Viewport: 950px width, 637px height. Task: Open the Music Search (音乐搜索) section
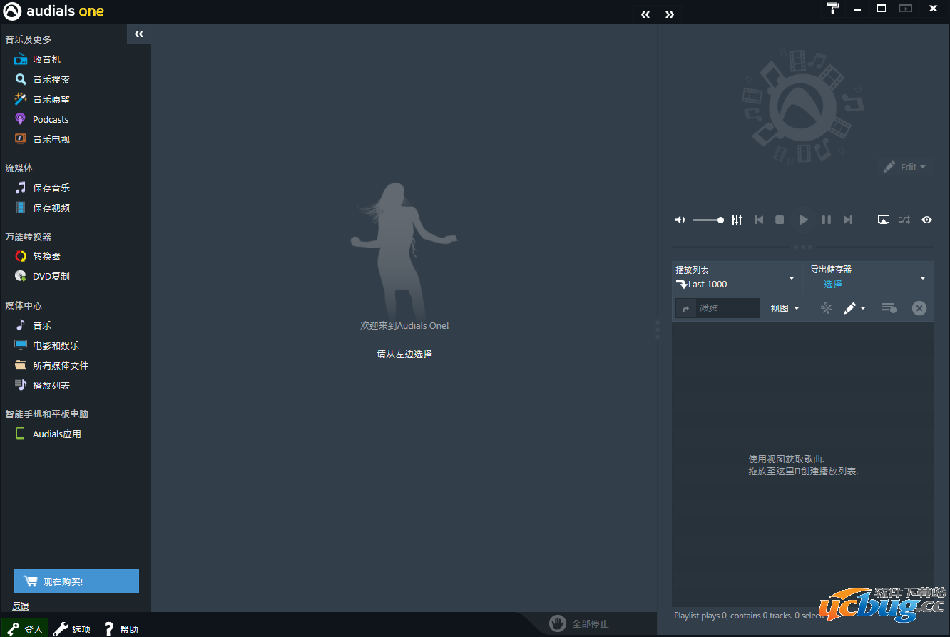[51, 80]
